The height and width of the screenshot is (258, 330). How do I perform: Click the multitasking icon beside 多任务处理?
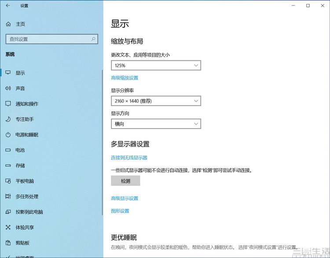pos(8,196)
